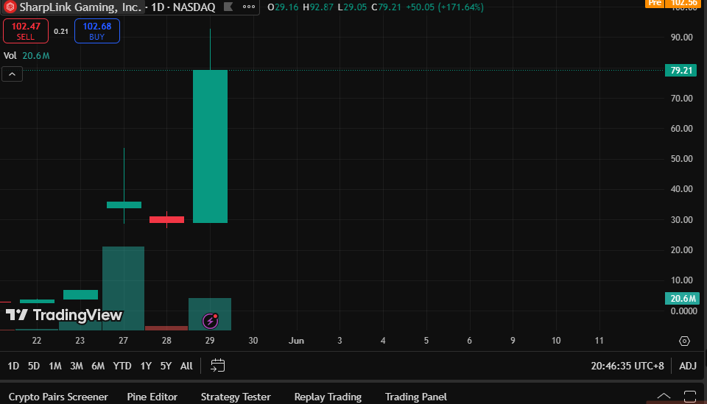Image resolution: width=707 pixels, height=404 pixels.
Task: Select the 3M time range
Action: [x=77, y=366]
